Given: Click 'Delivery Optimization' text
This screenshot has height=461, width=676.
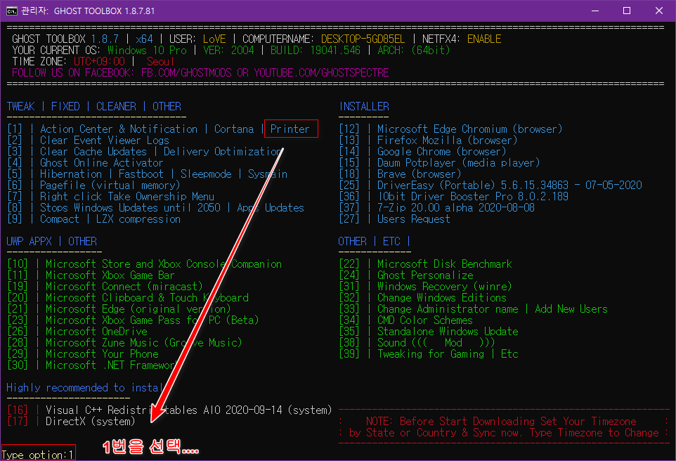Looking at the screenshot, I should coord(223,151).
